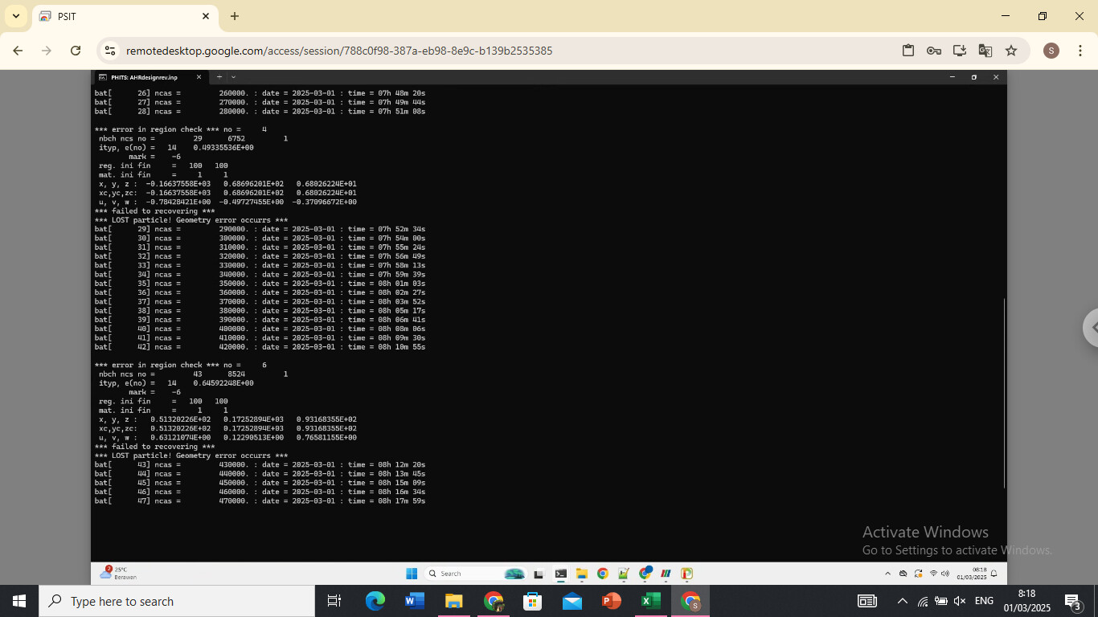Open Excel from the Windows taskbar
The image size is (1098, 617).
pos(649,601)
